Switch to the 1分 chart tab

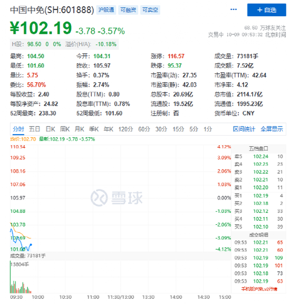(x=208, y=129)
